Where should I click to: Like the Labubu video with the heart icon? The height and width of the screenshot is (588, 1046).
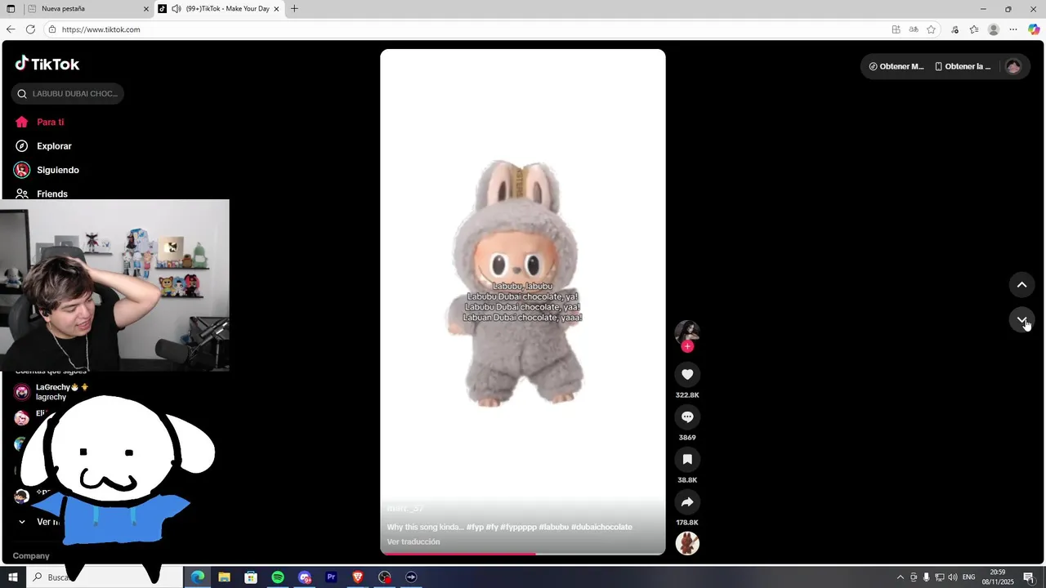point(687,374)
